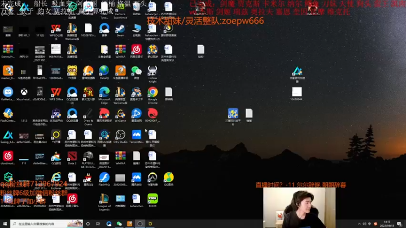Open the PLAYERUNKNOWN'S BATTLEGROUNDS shortcut
Screen dimensions: 406x228
click(x=88, y=160)
